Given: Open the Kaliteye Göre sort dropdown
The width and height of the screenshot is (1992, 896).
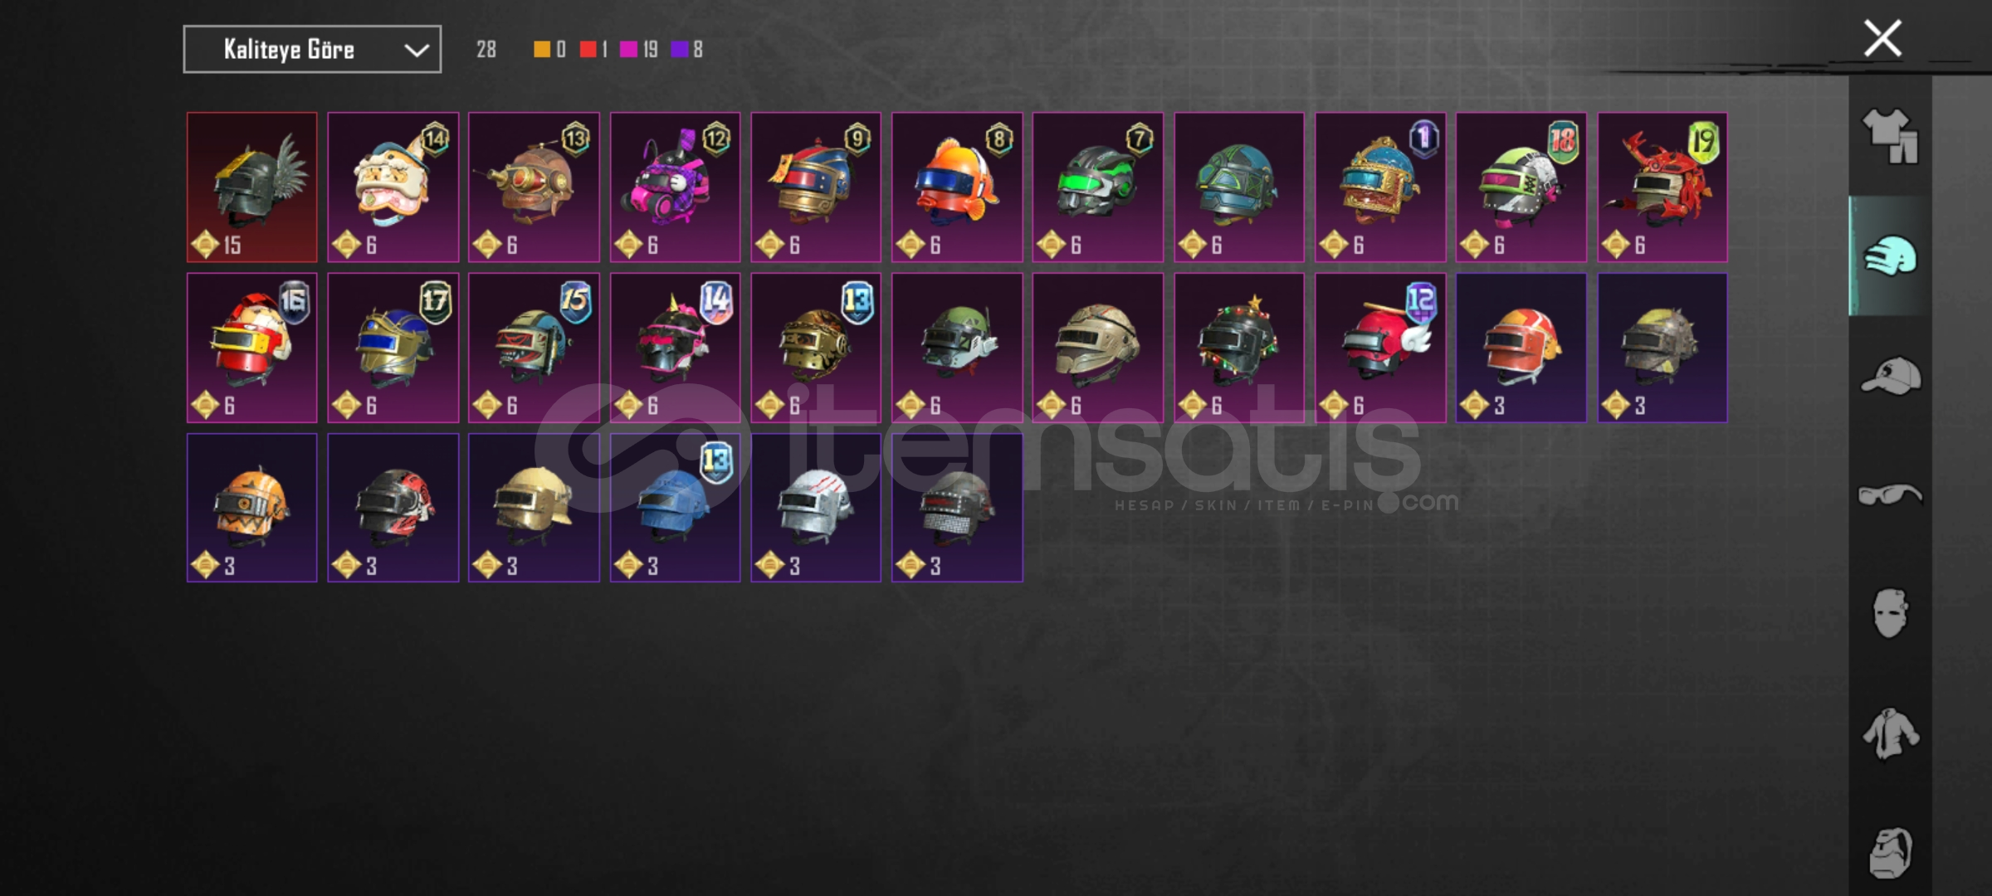Looking at the screenshot, I should point(312,50).
